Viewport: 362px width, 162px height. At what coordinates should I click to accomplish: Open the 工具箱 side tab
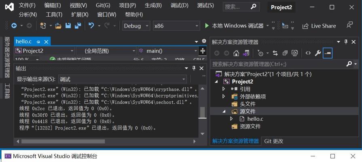[x=7, y=91]
